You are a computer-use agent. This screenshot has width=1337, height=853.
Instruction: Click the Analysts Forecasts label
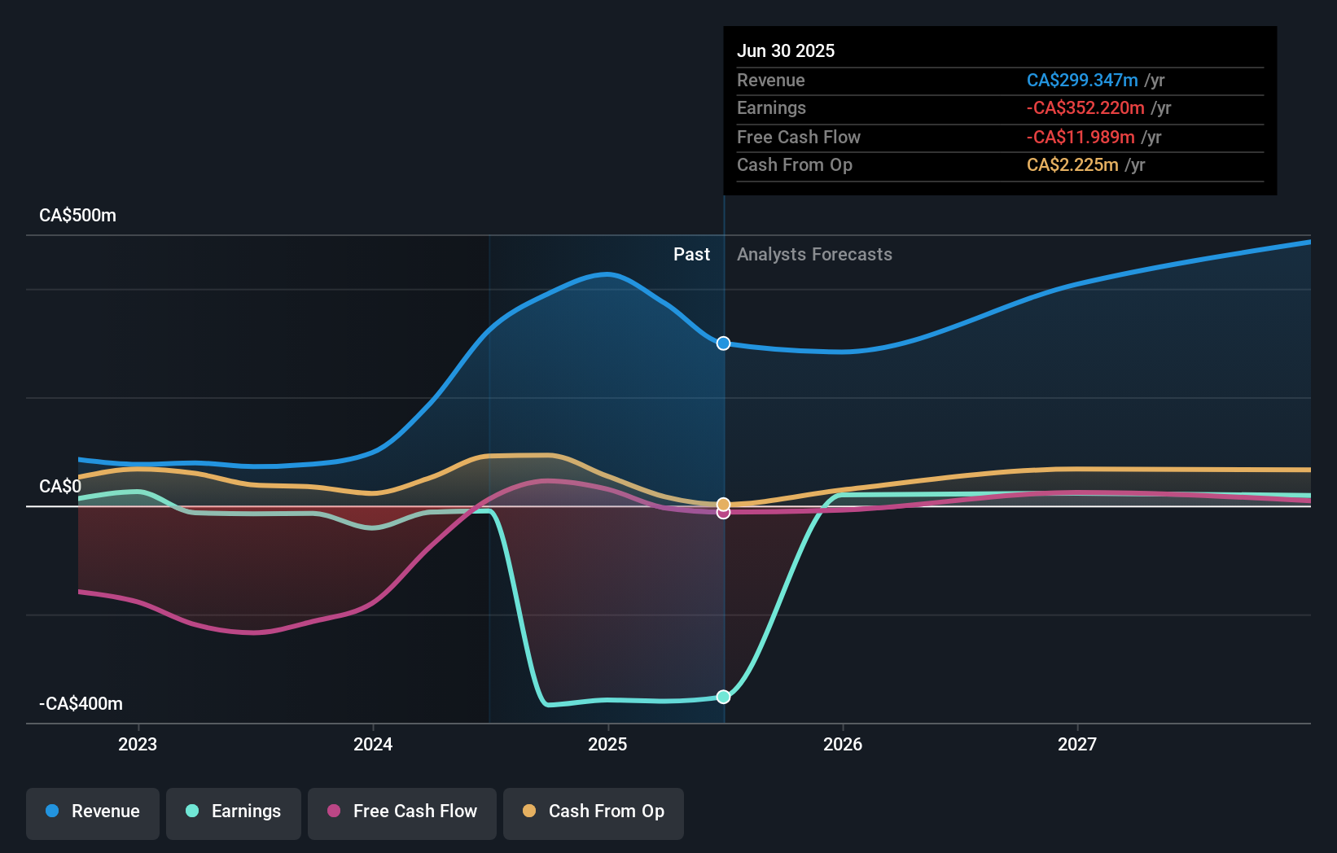click(814, 255)
